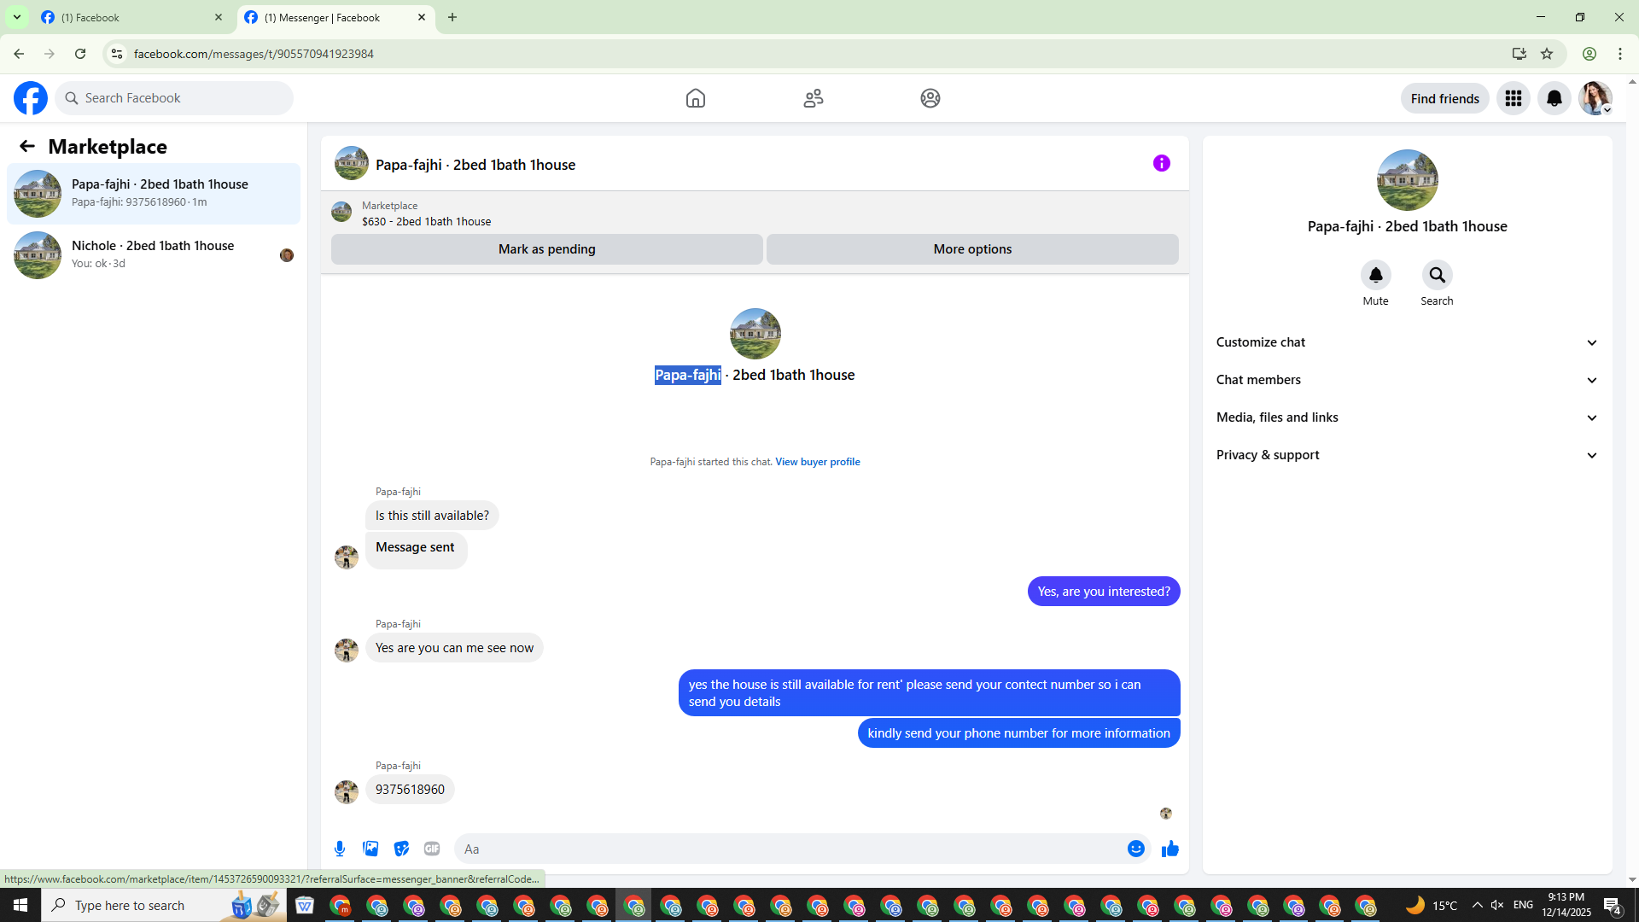This screenshot has height=922, width=1639.
Task: Click the Mark as pending button
Action: click(x=546, y=249)
